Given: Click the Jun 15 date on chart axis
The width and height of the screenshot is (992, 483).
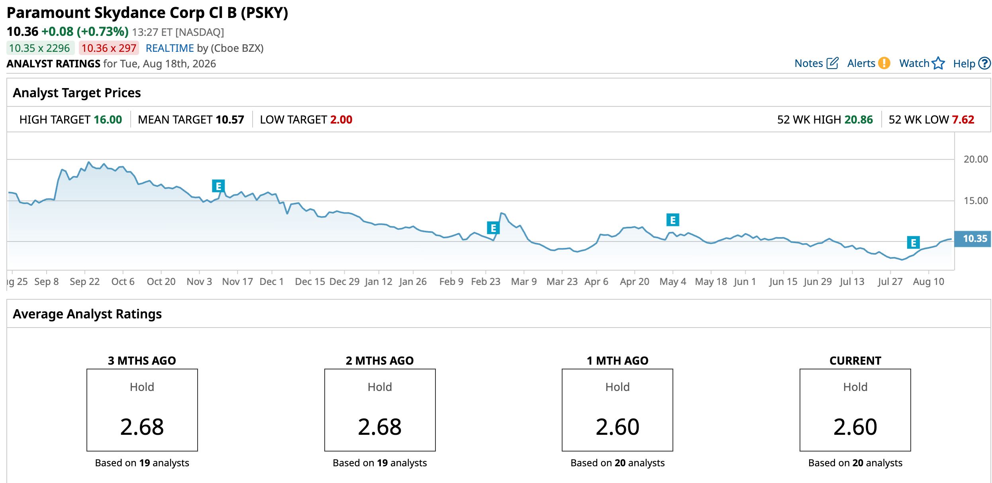Looking at the screenshot, I should 783,282.
